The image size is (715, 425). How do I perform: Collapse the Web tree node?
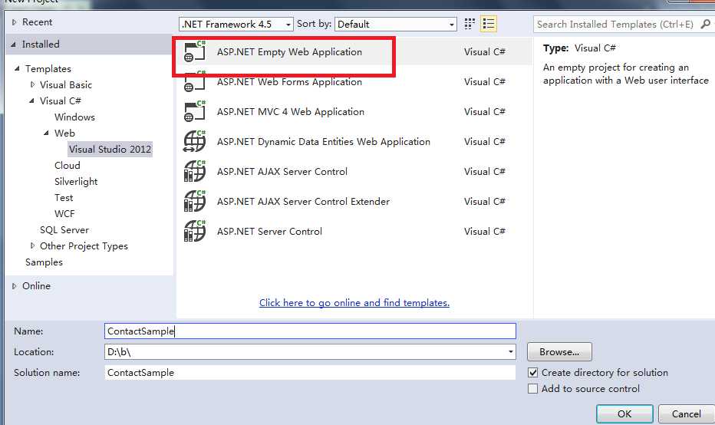pos(46,133)
